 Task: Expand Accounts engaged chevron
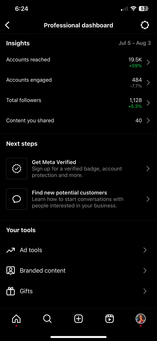(x=148, y=83)
